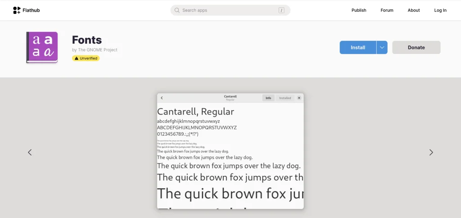Click the Donate button
461x218 pixels.
click(416, 48)
